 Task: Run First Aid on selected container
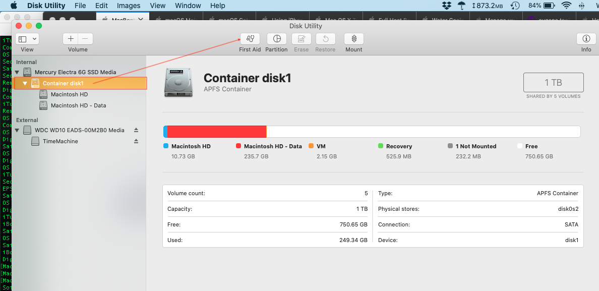250,39
